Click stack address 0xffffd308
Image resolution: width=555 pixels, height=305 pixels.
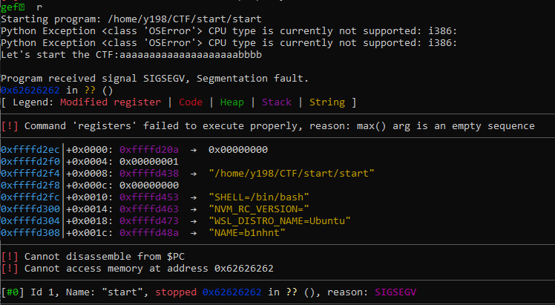click(30, 233)
